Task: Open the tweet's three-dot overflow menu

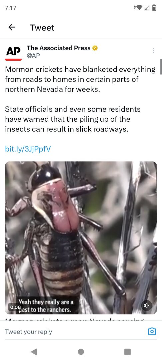Action: (x=154, y=51)
